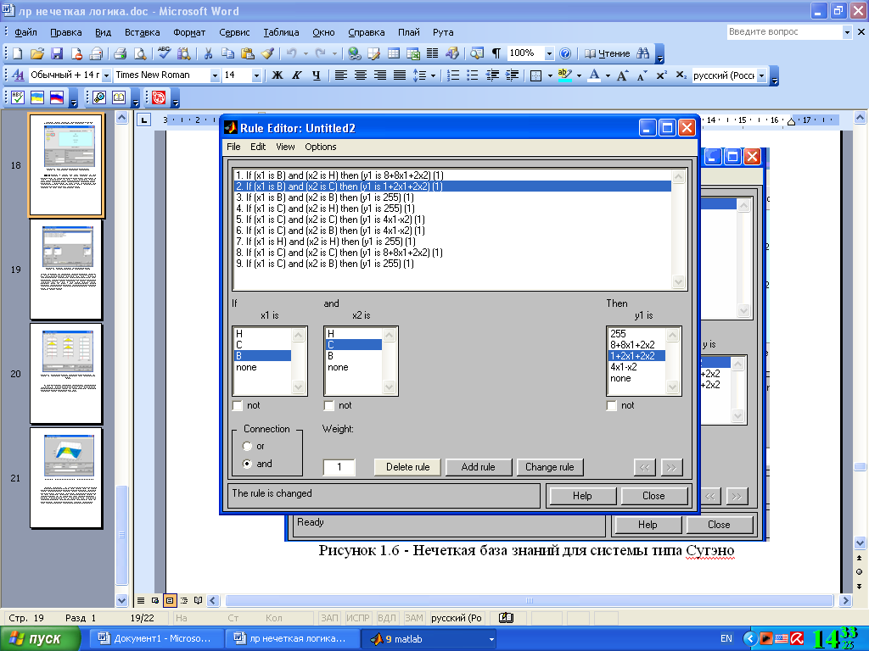
Task: Print document with the printer icon
Action: [120, 53]
